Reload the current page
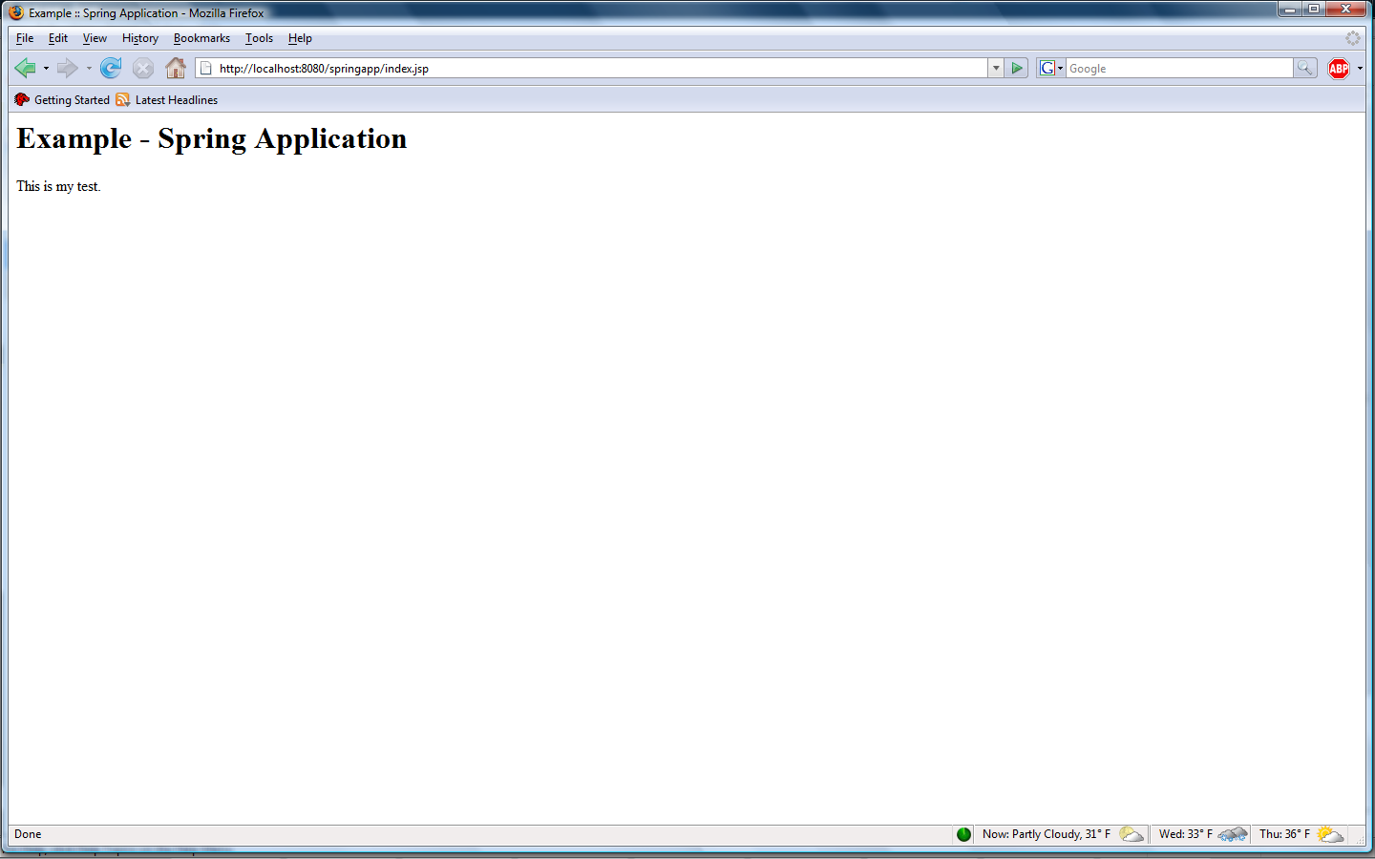This screenshot has height=859, width=1375. click(x=111, y=68)
